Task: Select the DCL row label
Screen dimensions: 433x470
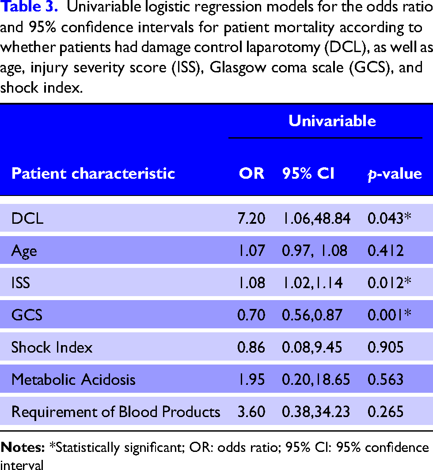Action: click(27, 218)
